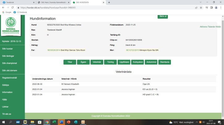The image size is (224, 125).
Task: Click the Uppfödare button
Action: pyautogui.click(x=124, y=62)
